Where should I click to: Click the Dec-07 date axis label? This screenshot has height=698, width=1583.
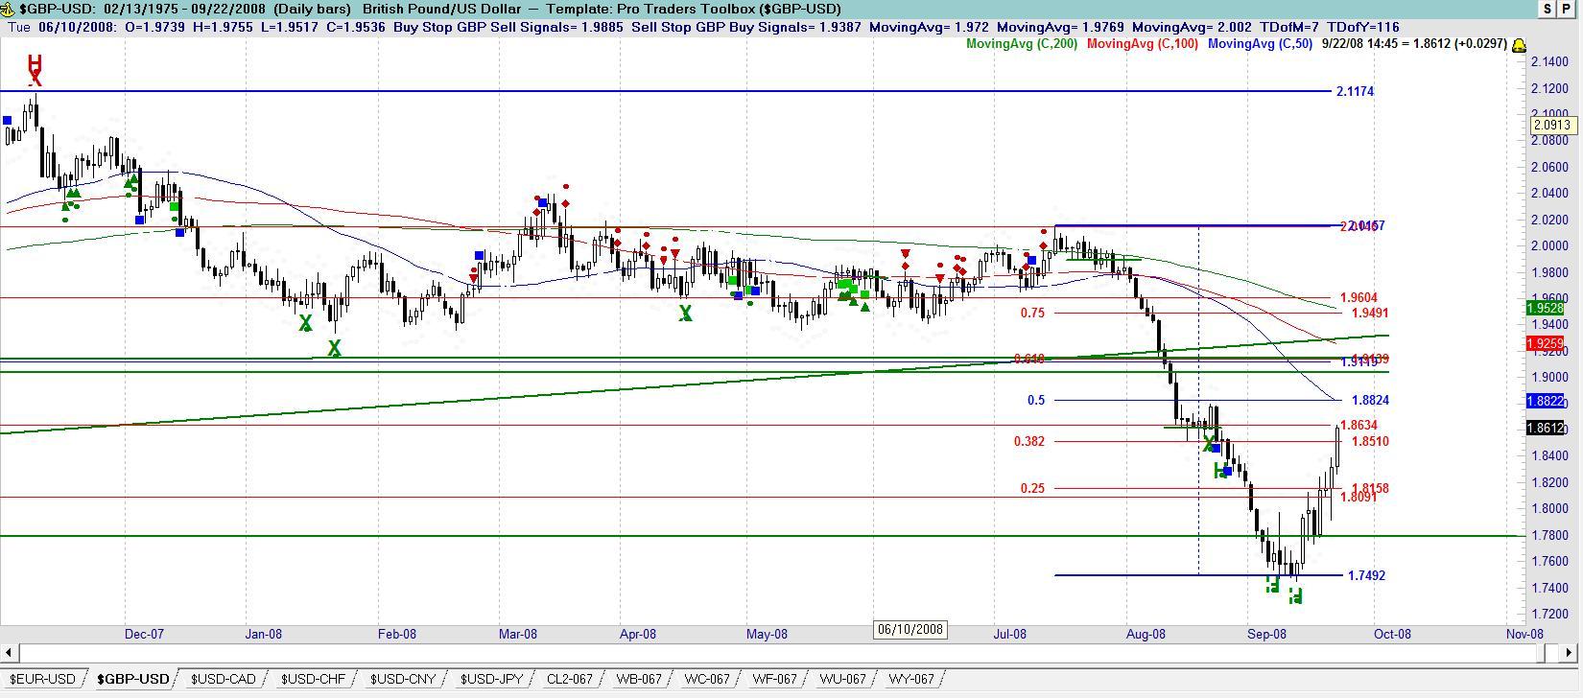144,634
